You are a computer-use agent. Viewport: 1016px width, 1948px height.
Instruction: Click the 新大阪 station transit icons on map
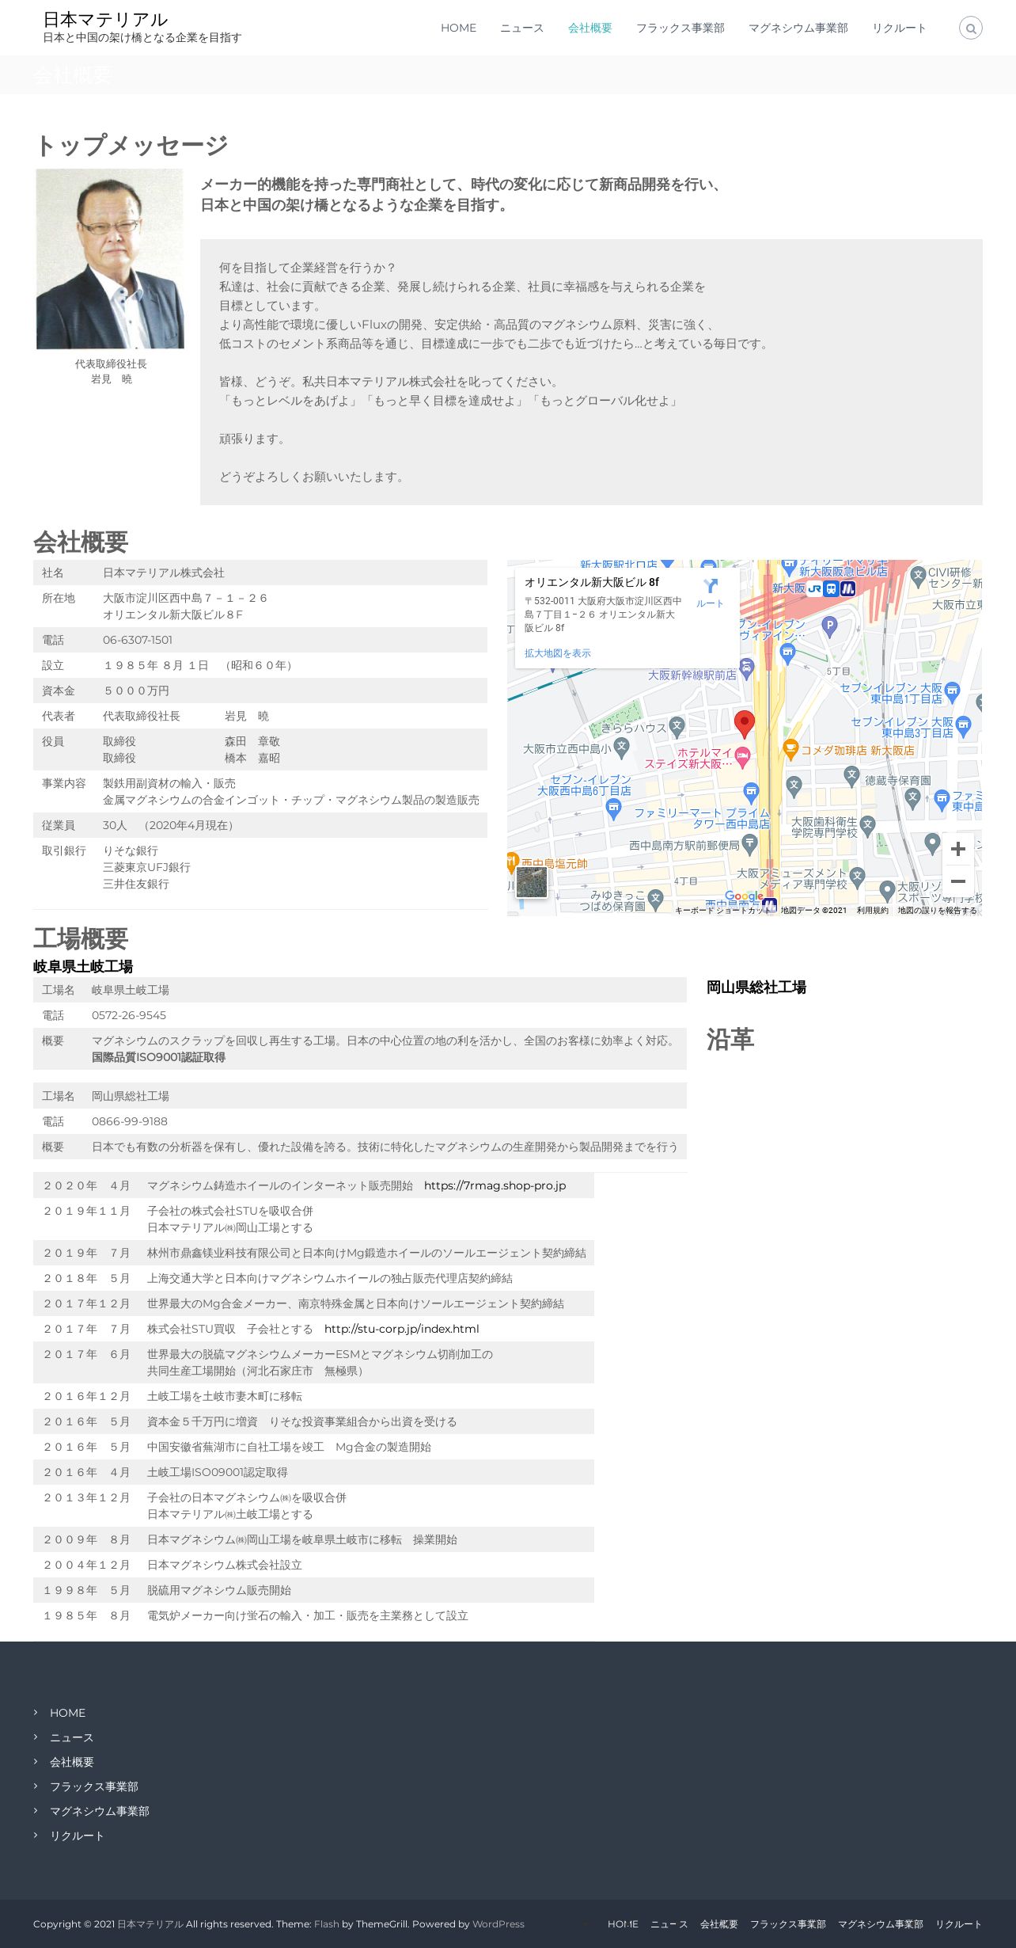(x=831, y=588)
